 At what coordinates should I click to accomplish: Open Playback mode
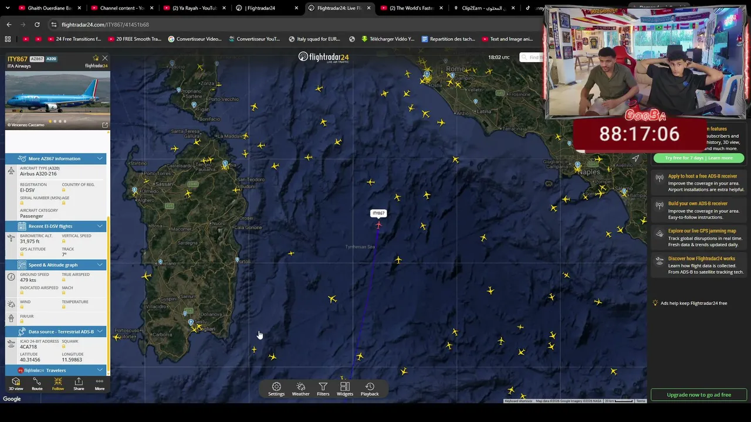point(370,389)
